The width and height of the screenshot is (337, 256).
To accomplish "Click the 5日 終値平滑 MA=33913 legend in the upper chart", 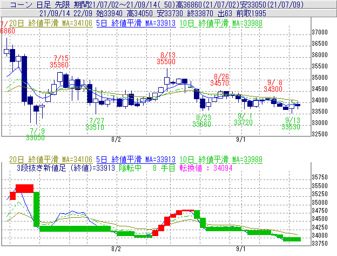I will click(136, 23).
